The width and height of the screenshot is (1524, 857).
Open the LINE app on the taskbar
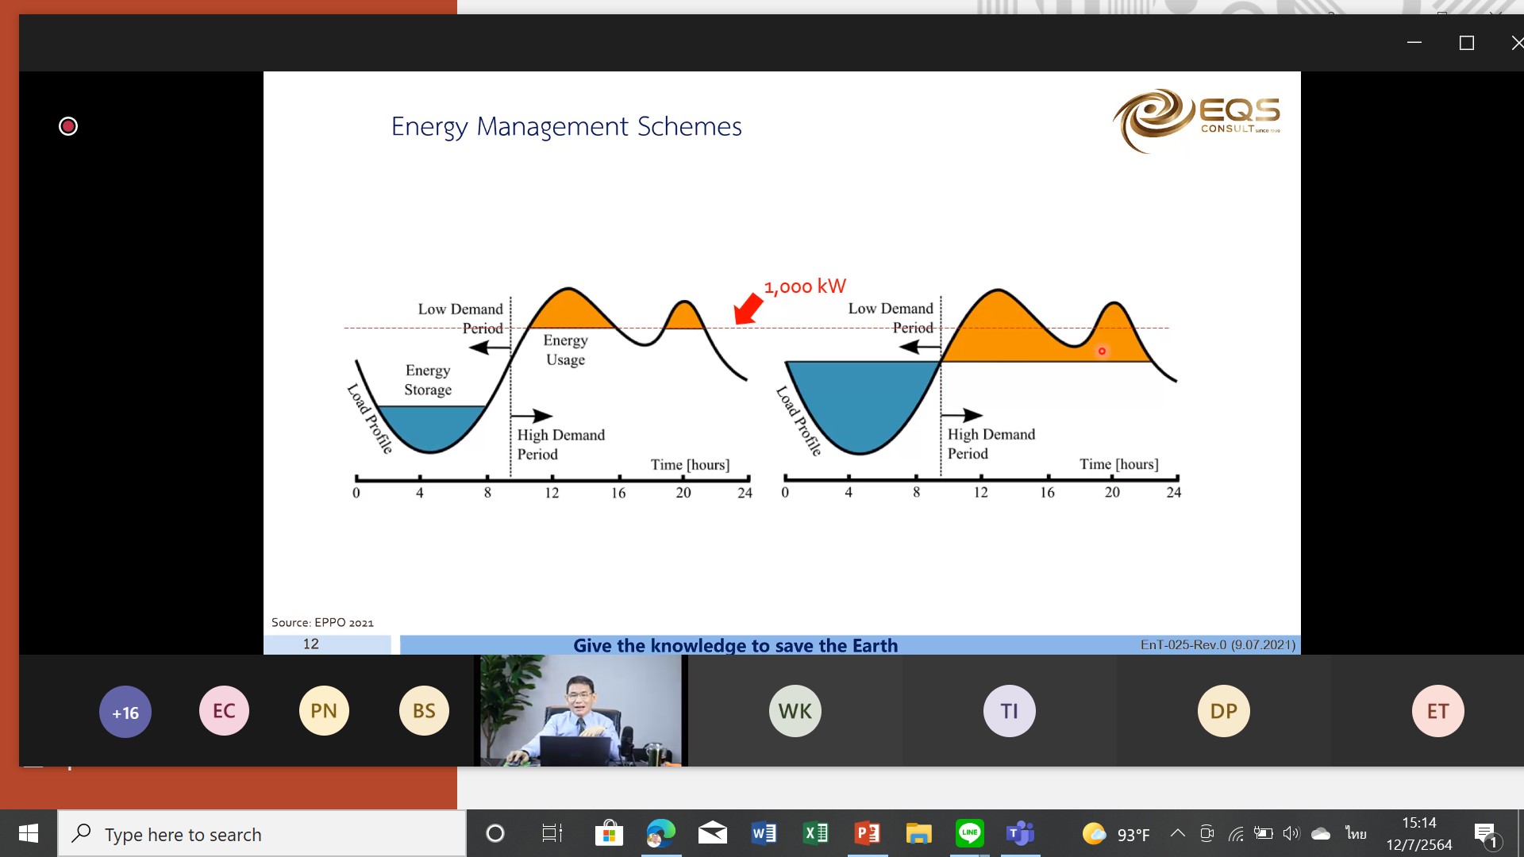pyautogui.click(x=970, y=833)
